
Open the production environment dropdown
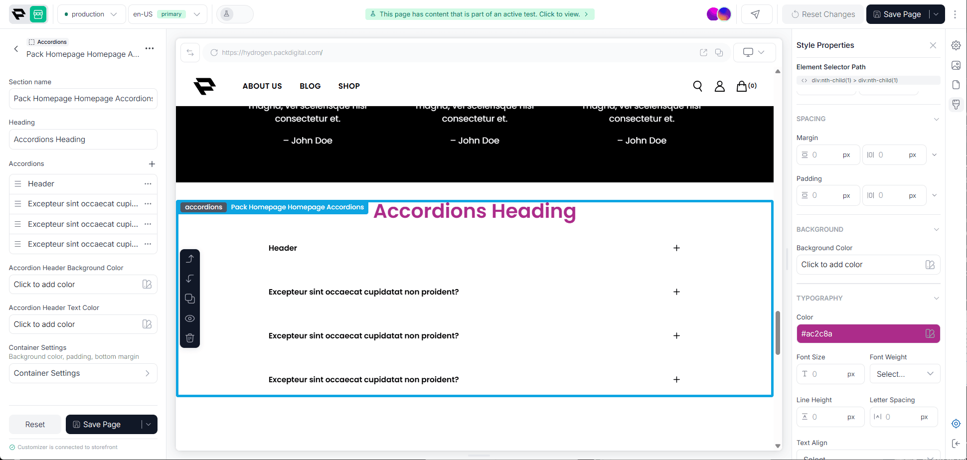91,14
